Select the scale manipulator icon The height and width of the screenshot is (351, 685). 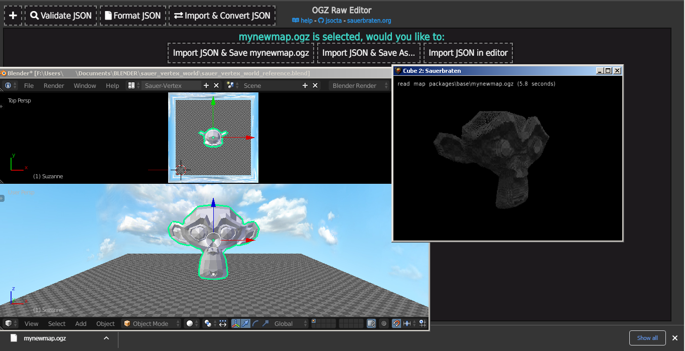point(265,323)
